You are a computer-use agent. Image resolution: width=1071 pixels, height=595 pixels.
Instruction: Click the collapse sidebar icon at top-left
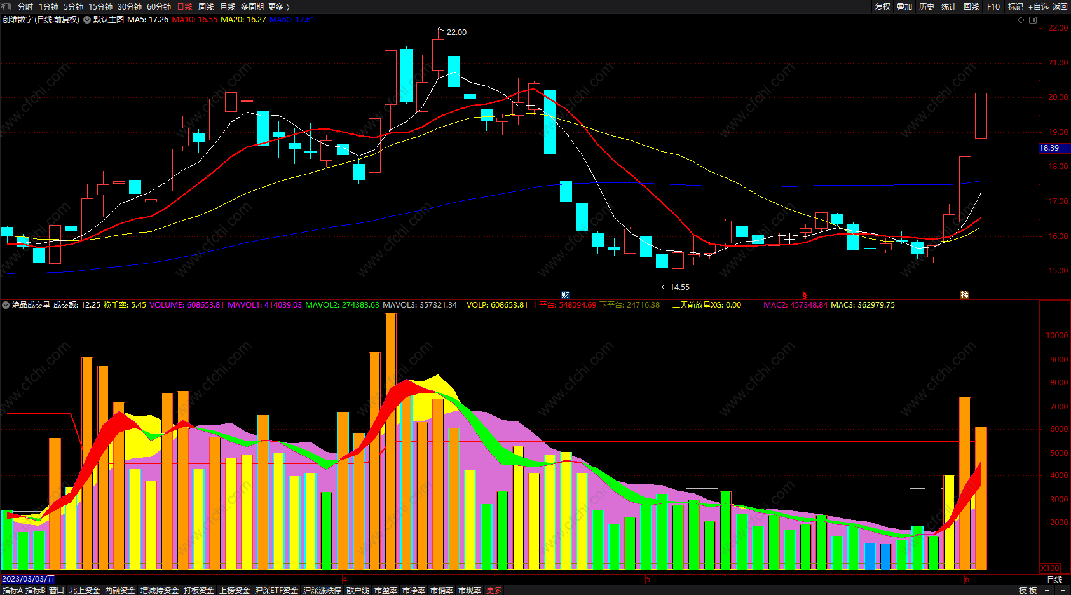(x=6, y=6)
